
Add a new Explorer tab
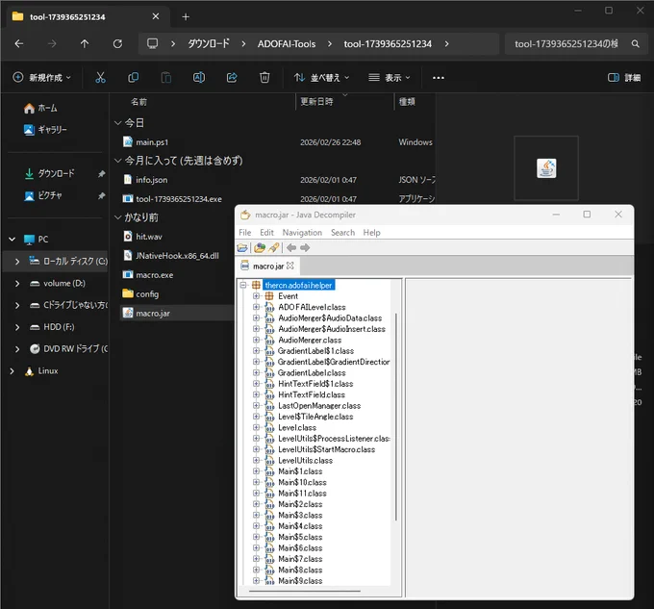click(x=186, y=16)
